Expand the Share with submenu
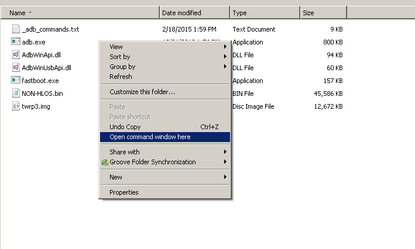 point(225,152)
